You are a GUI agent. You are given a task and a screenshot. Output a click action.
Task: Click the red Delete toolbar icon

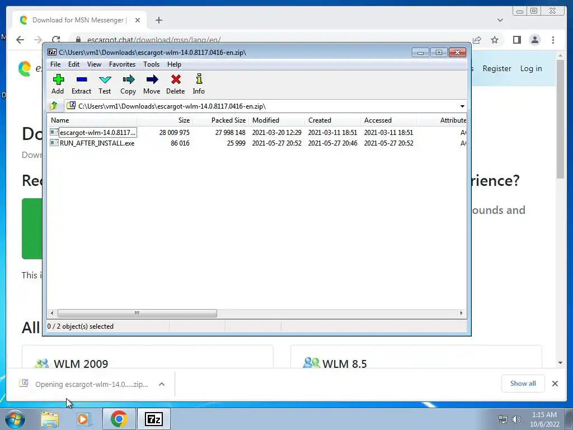(175, 84)
